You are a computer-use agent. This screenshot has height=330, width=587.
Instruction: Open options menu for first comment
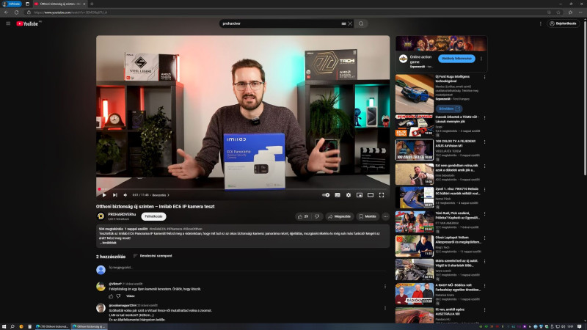[x=384, y=287]
